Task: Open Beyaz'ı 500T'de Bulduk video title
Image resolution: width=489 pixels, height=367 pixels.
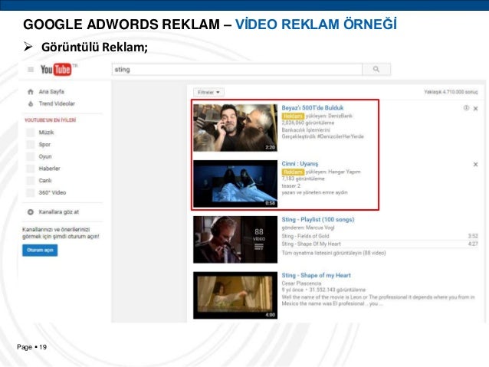Action: [313, 108]
